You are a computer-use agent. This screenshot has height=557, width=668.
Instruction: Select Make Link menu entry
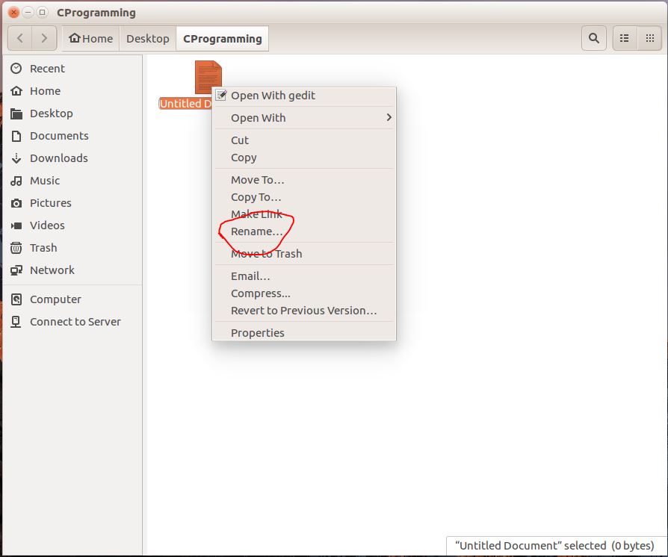(304, 214)
